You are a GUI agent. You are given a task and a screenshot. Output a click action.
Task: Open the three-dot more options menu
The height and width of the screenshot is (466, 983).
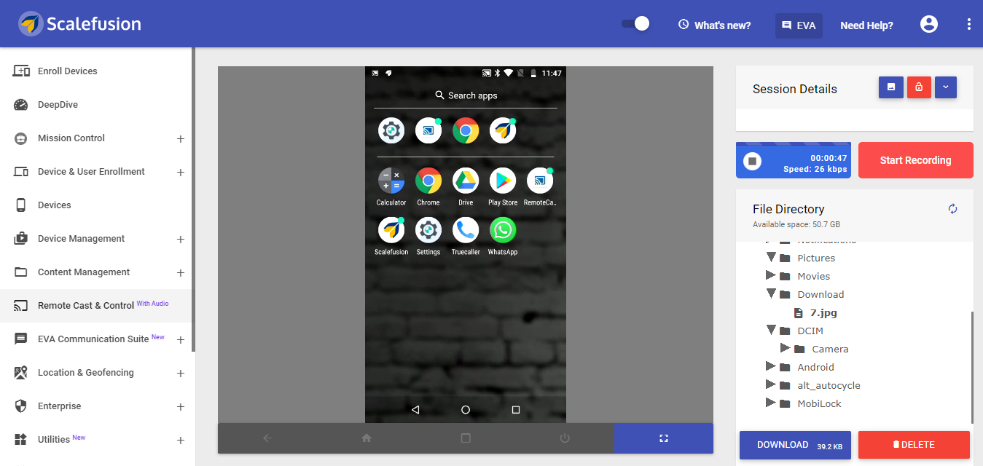(x=969, y=24)
